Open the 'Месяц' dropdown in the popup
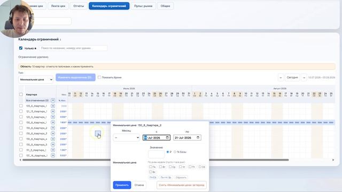 [x=127, y=138]
